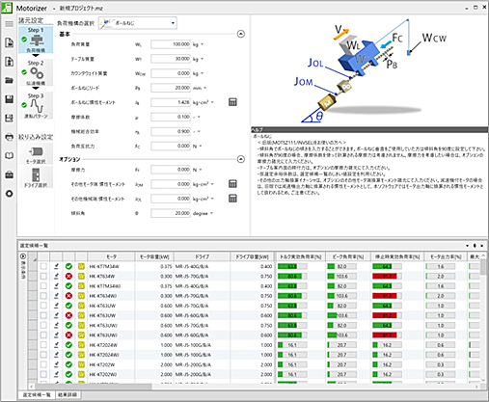The height and width of the screenshot is (402, 489).
Task: Click the candidate list horizontal scrollbar
Action: click(x=94, y=387)
